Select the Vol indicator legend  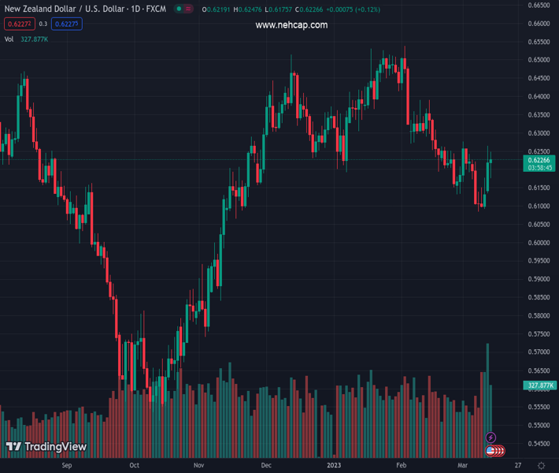9,39
